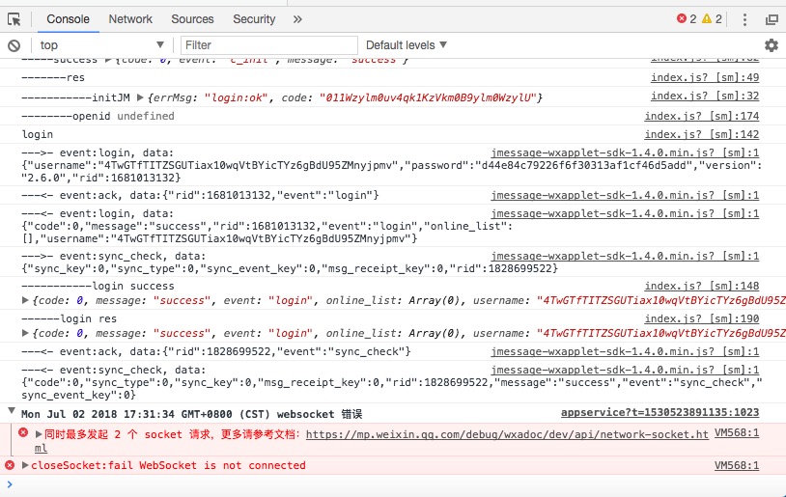This screenshot has height=497, width=786.
Task: Switch to the Console tab
Action: tap(69, 19)
